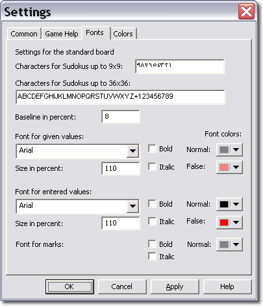263x306 pixels.
Task: Close the Settings dialog with the X
Action: (x=246, y=12)
